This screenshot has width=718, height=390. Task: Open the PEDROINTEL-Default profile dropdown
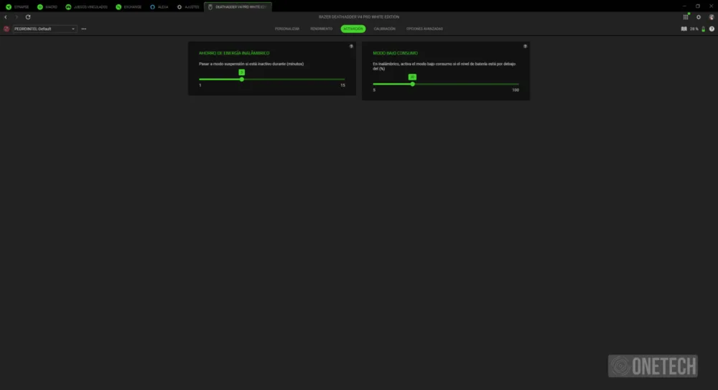(x=45, y=29)
